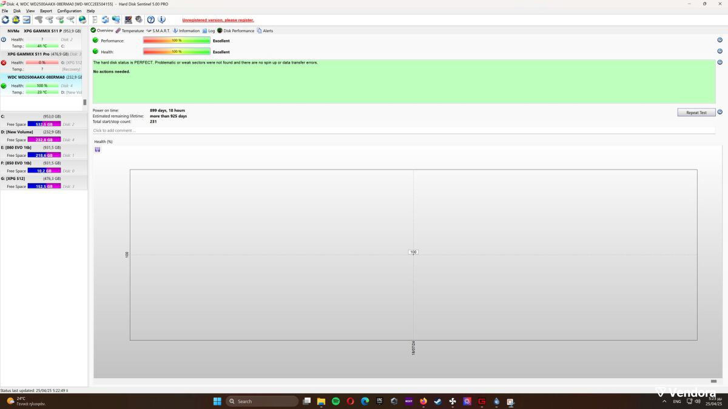The height and width of the screenshot is (409, 728).
Task: Click Power on time value 899 days
Action: 167,110
